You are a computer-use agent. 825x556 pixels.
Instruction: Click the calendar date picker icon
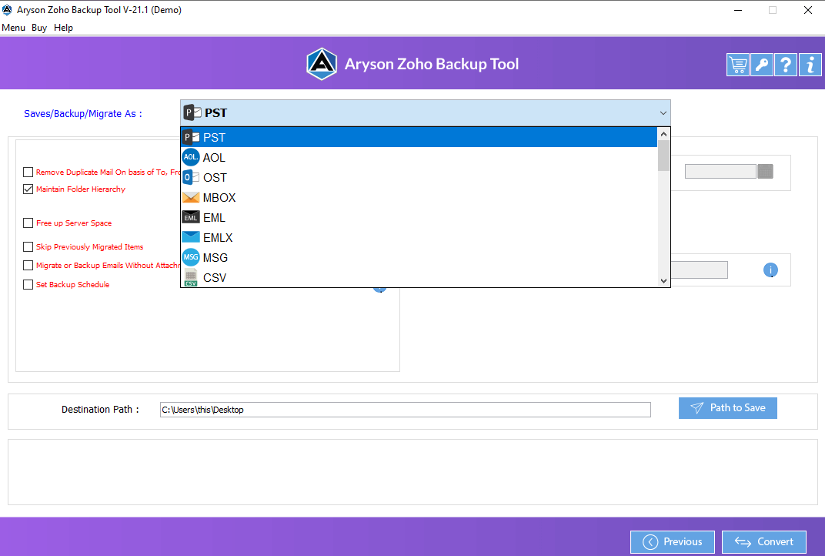765,171
